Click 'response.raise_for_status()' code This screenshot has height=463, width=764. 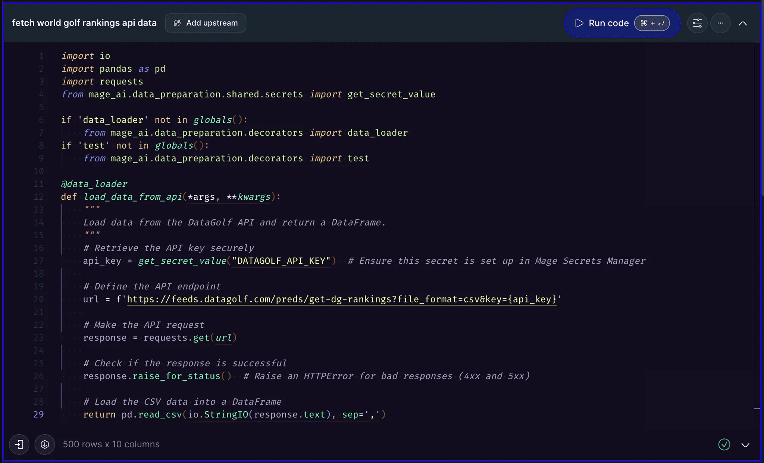click(x=157, y=376)
